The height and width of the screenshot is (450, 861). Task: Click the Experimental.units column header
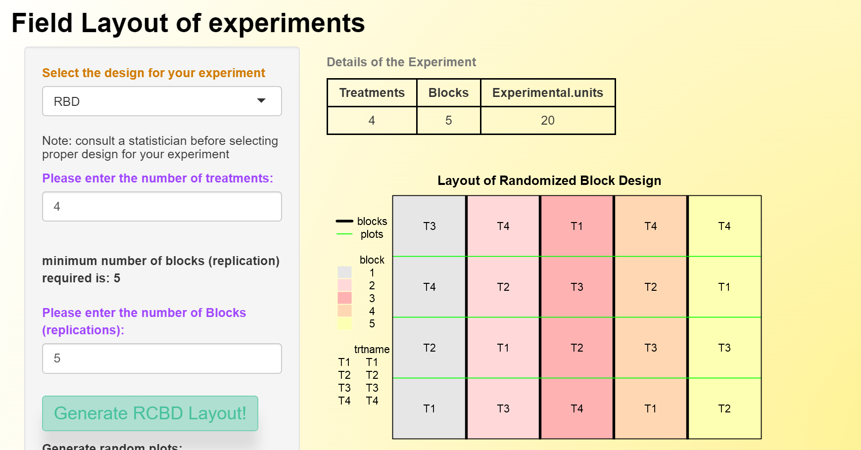[547, 93]
